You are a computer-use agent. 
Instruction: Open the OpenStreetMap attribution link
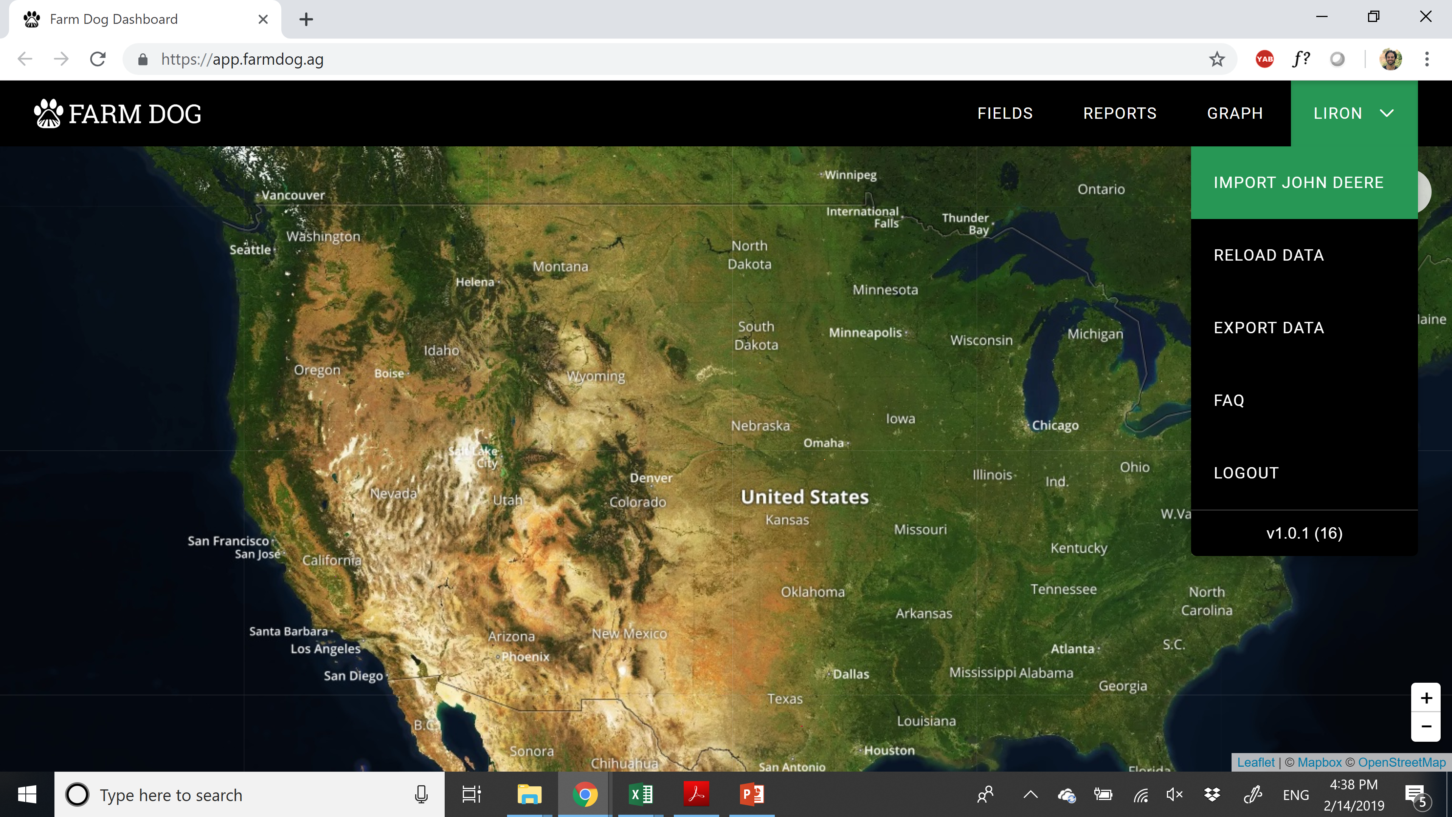point(1402,762)
